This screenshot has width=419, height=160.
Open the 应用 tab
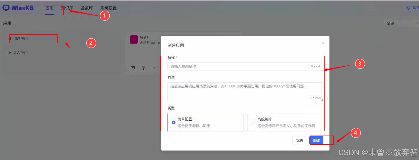[49, 8]
